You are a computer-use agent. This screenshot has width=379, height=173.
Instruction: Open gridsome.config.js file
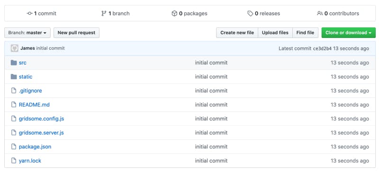[x=41, y=119]
